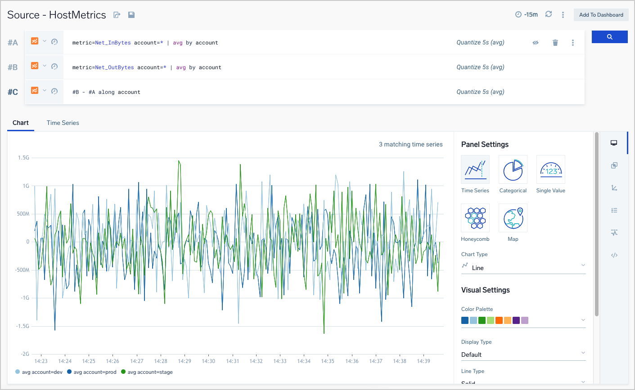Toggle visibility of query #A

[x=536, y=43]
